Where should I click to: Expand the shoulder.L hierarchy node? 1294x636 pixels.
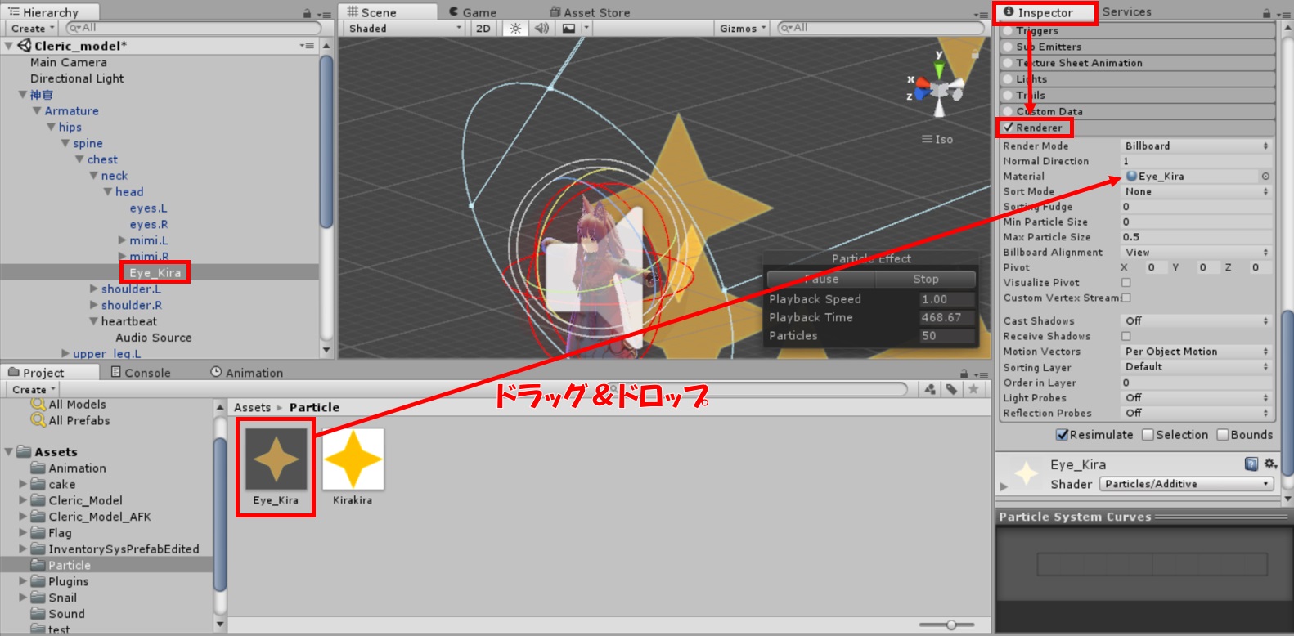pos(94,289)
